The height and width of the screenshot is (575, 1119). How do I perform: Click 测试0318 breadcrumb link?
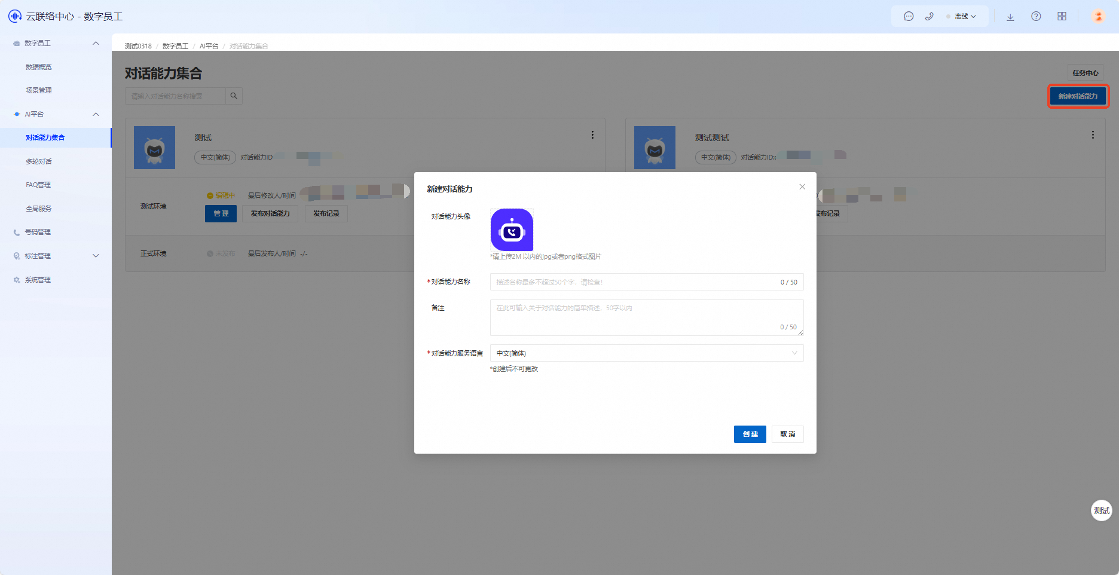(138, 46)
